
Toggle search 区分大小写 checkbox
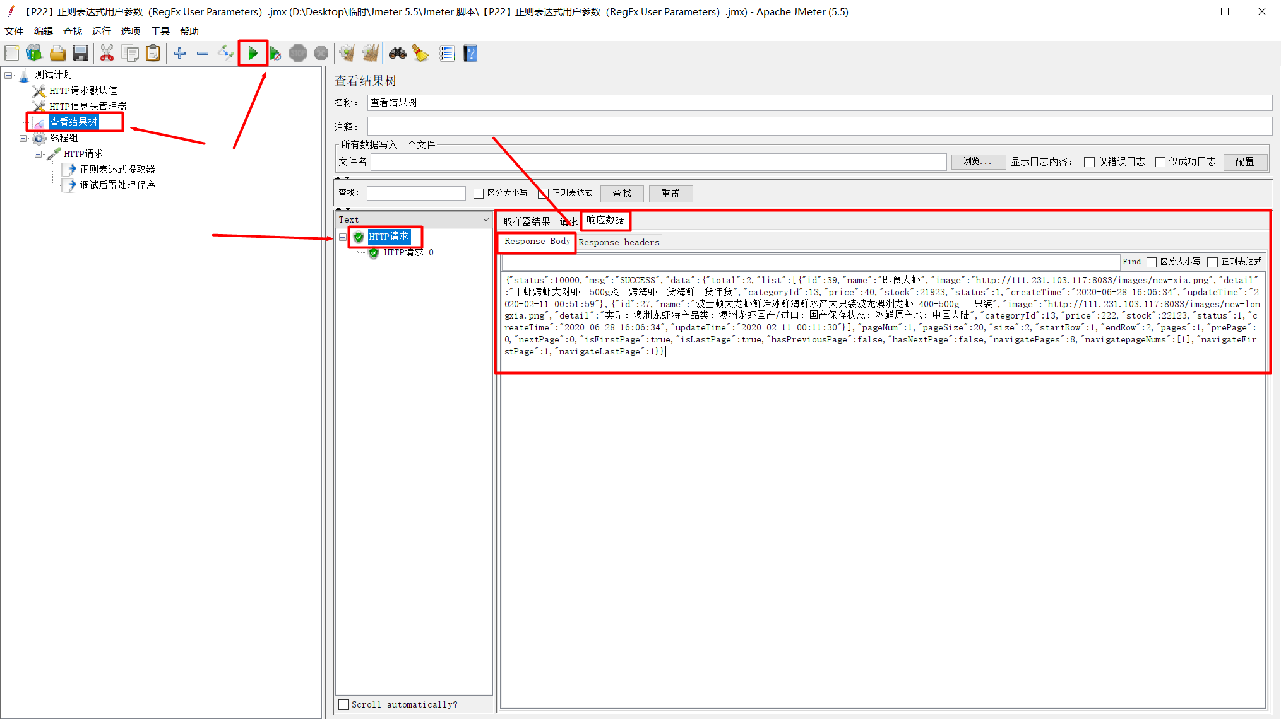pyautogui.click(x=479, y=193)
